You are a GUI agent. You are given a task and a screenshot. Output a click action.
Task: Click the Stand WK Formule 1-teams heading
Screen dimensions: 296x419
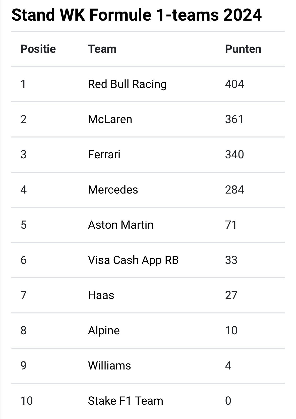[137, 15]
